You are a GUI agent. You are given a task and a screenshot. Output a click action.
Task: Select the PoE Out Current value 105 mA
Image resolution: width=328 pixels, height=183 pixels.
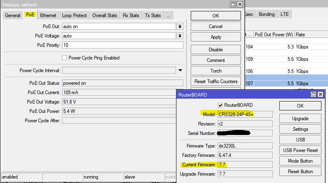pos(119,93)
